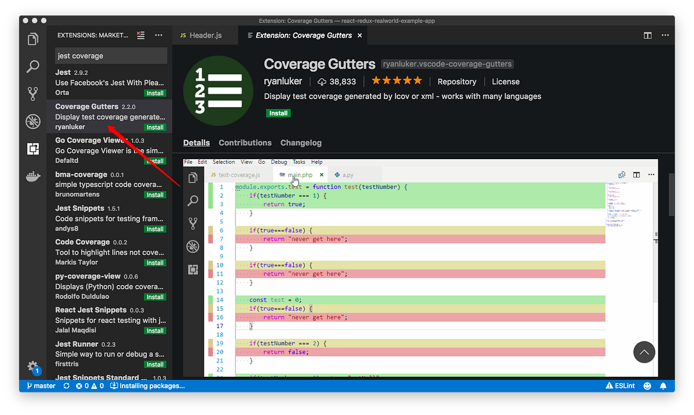Open the Docker view in activity bar

click(33, 177)
